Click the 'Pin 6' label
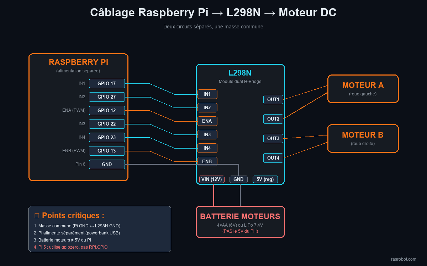Screen dimensions: 427x266 pyautogui.click(x=80, y=164)
